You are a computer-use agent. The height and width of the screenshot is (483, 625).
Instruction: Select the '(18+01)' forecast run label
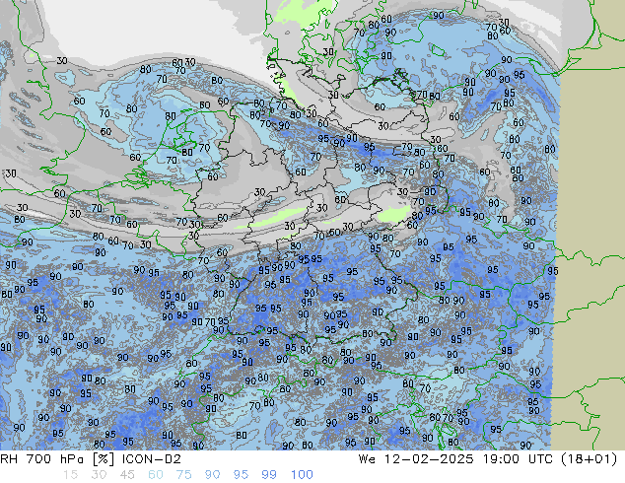coord(590,459)
